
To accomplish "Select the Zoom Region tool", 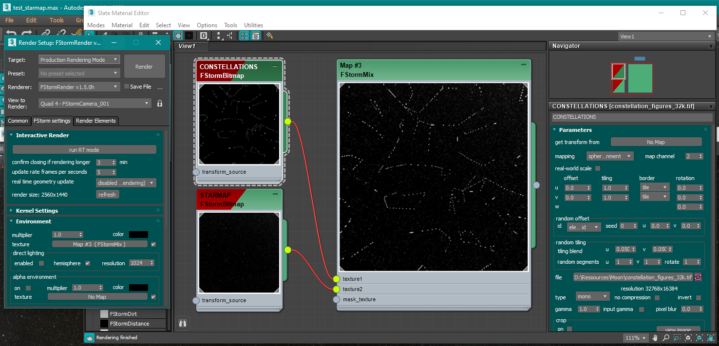I will [x=677, y=338].
